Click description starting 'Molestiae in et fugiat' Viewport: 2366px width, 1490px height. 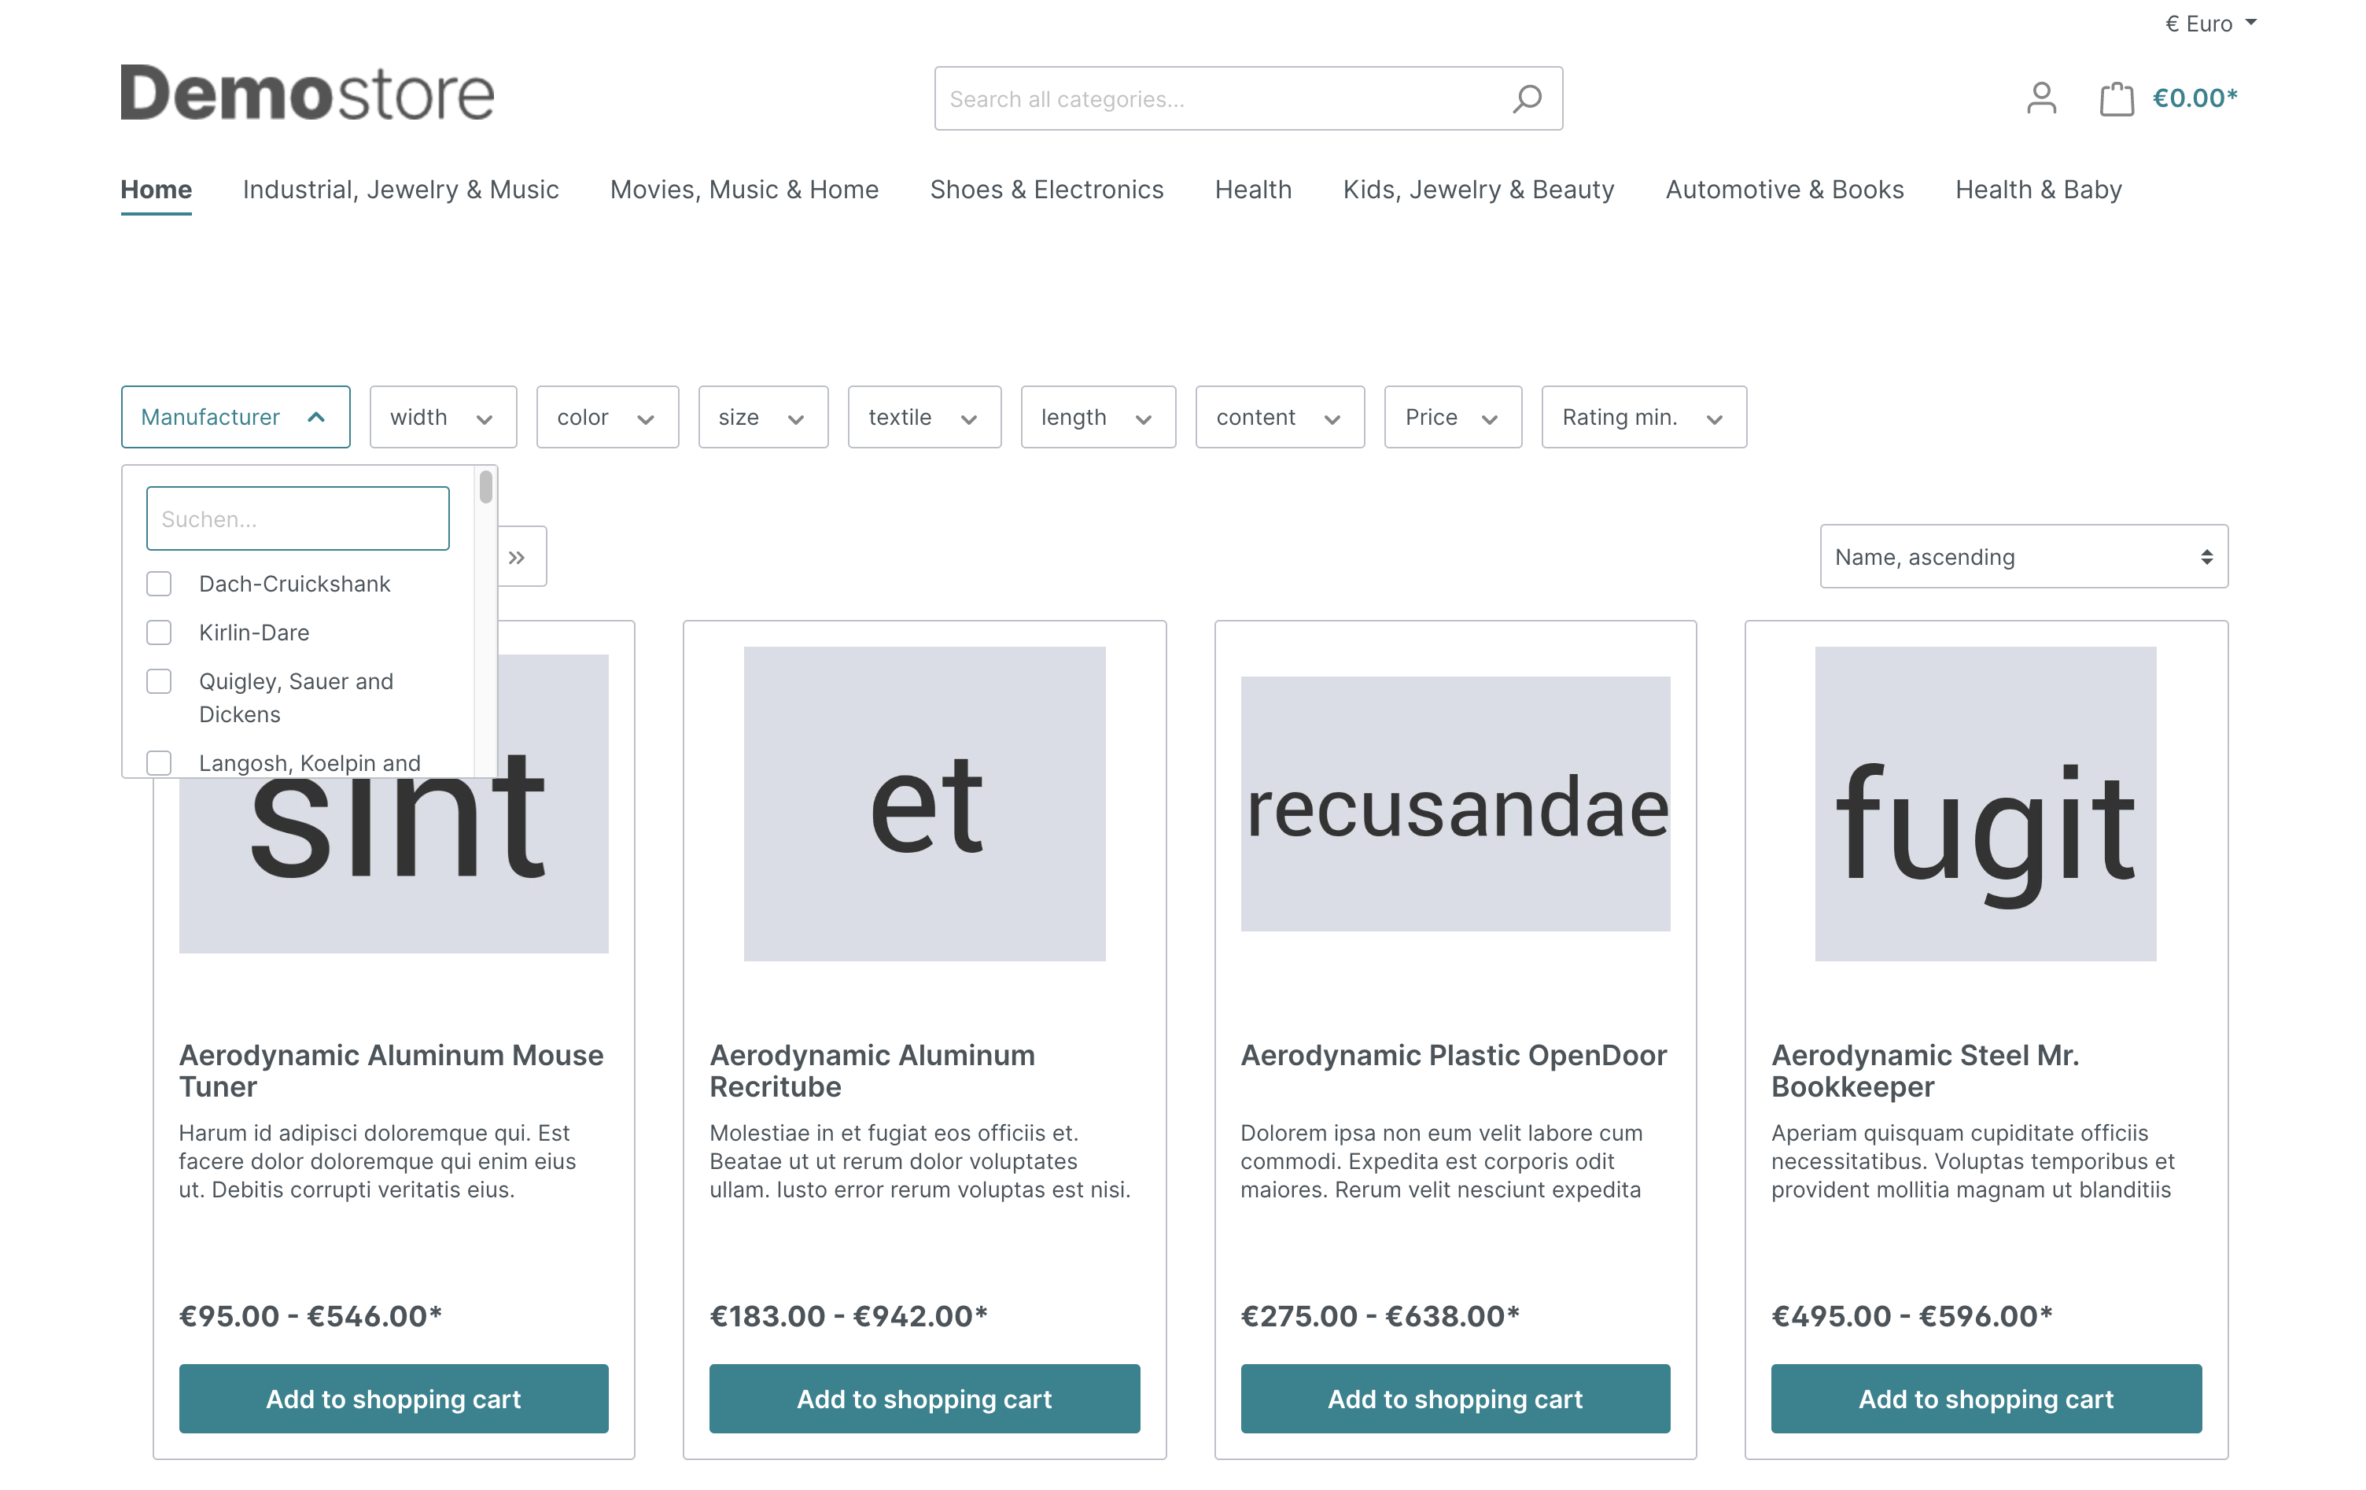pyautogui.click(x=919, y=1160)
